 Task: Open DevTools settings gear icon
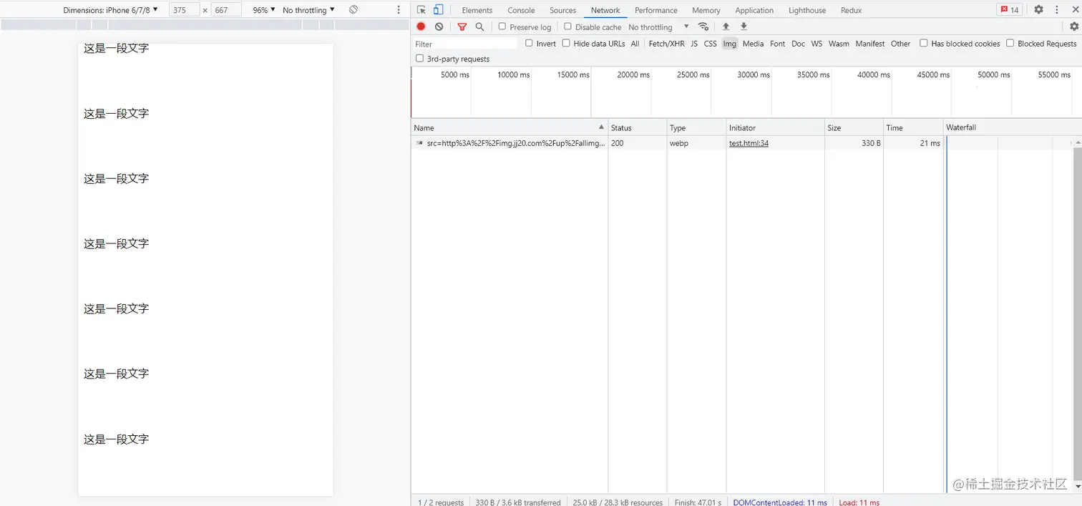pyautogui.click(x=1038, y=10)
